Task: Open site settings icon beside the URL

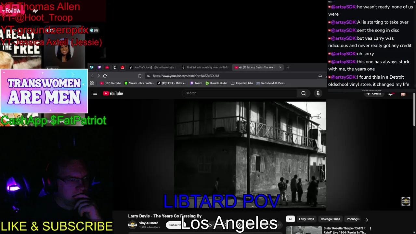Action: 148,76
